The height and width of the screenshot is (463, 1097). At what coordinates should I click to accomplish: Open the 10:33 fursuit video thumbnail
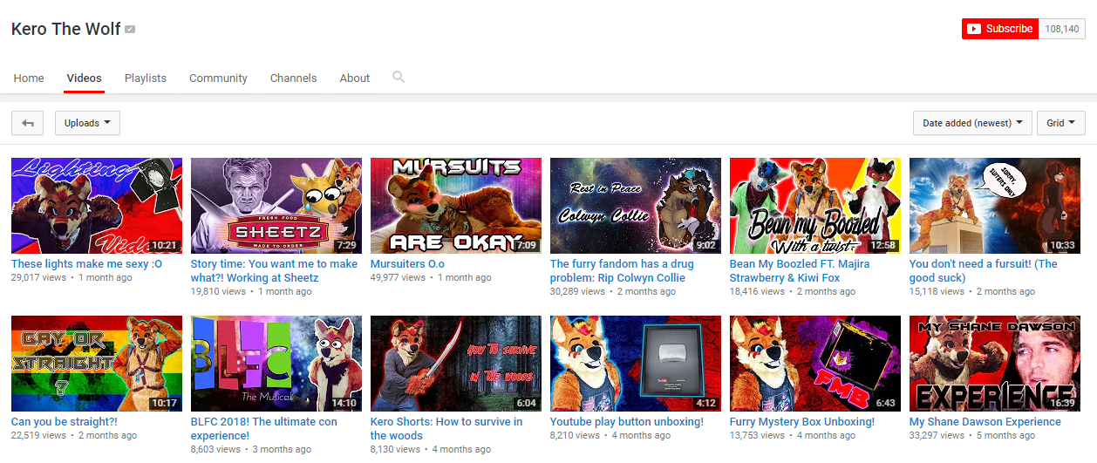(x=995, y=206)
